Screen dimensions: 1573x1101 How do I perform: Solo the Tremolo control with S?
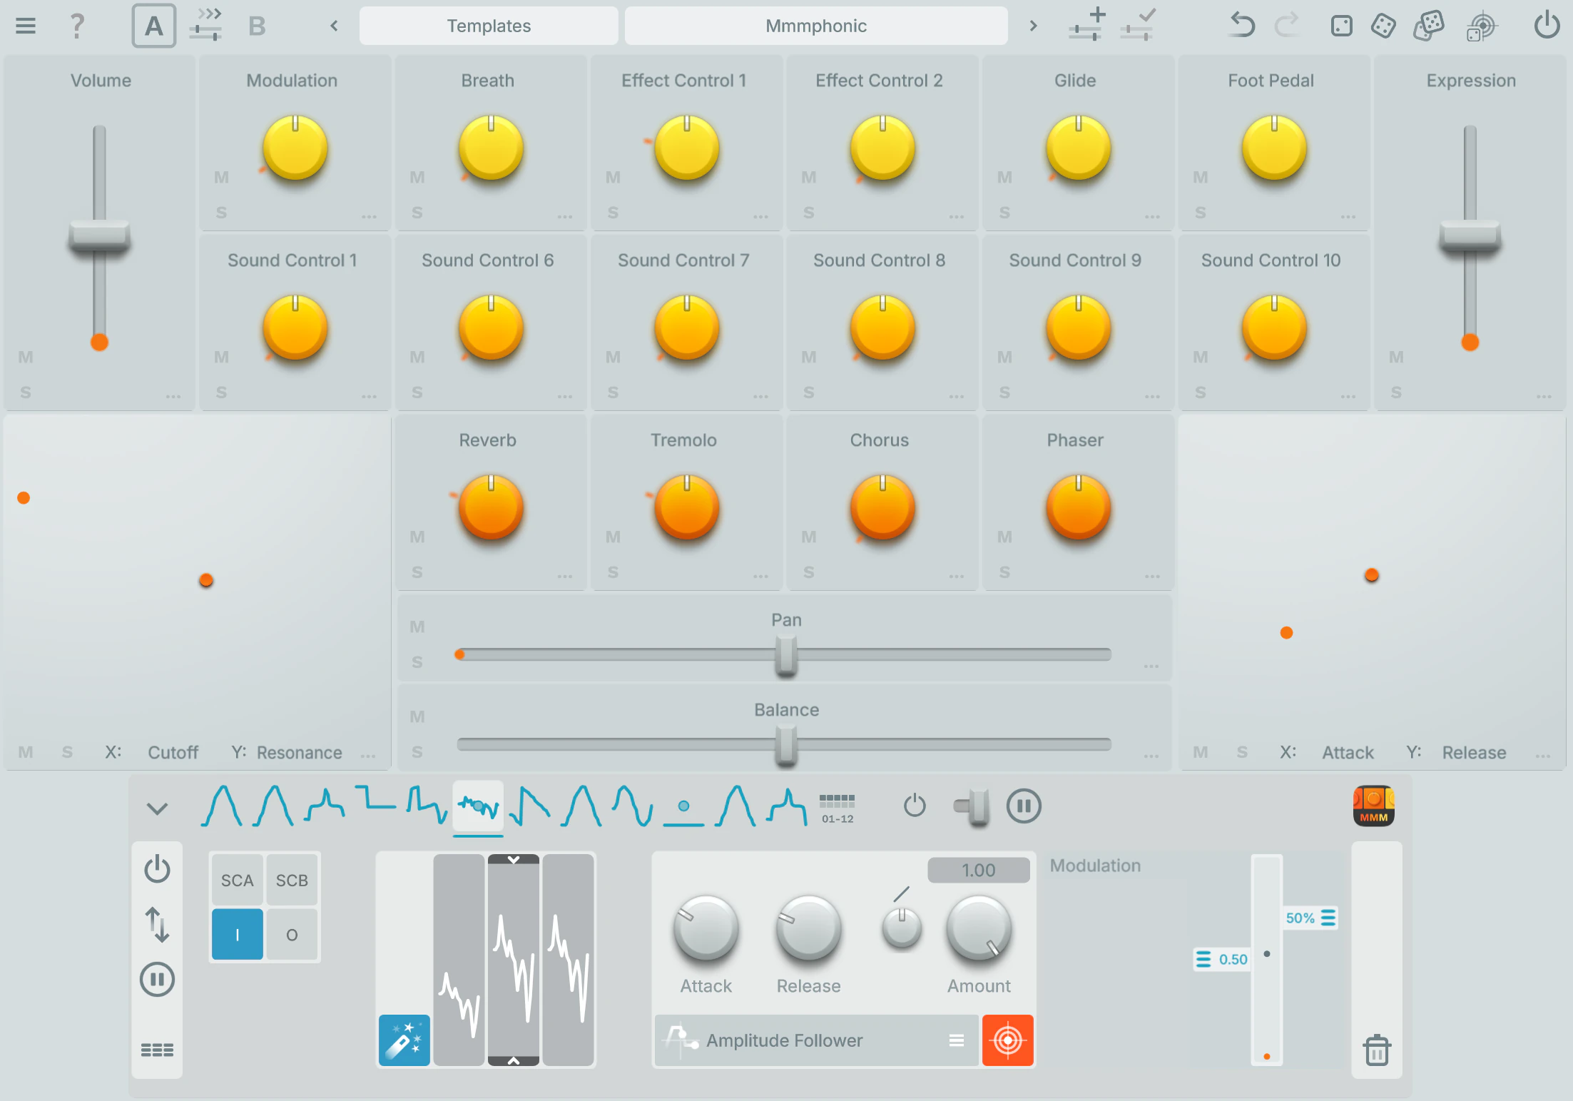pyautogui.click(x=613, y=572)
